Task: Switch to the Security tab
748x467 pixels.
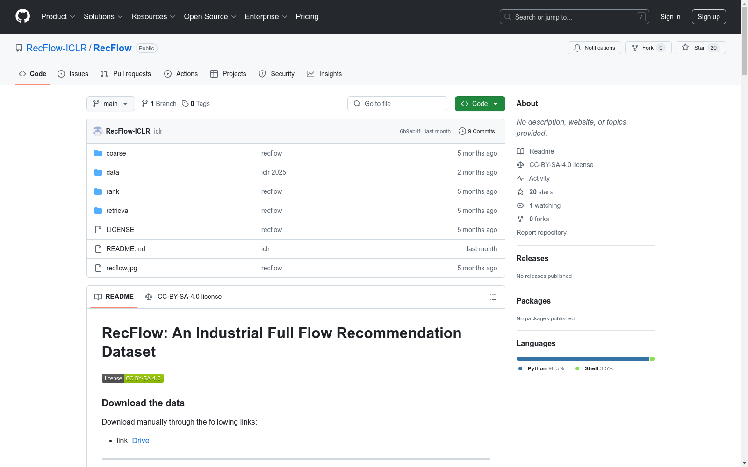Action: point(277,74)
